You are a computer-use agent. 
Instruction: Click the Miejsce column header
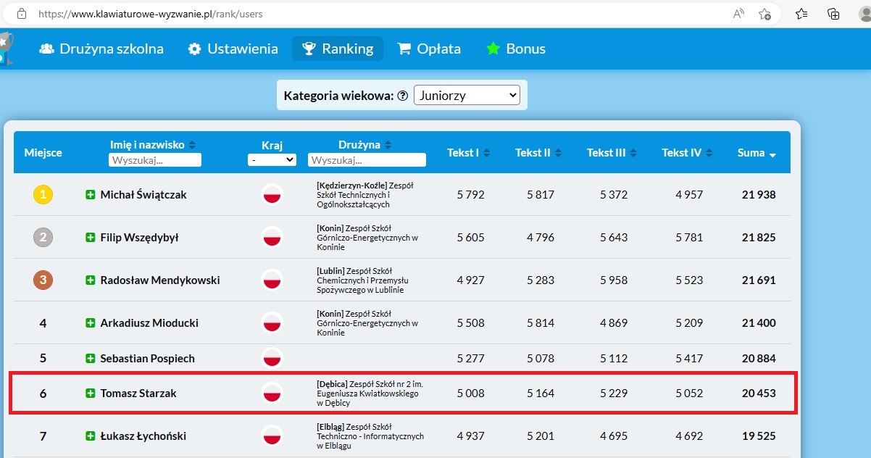pos(43,153)
